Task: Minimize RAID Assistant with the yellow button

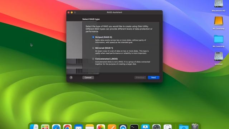Action: pyautogui.click(x=72, y=13)
